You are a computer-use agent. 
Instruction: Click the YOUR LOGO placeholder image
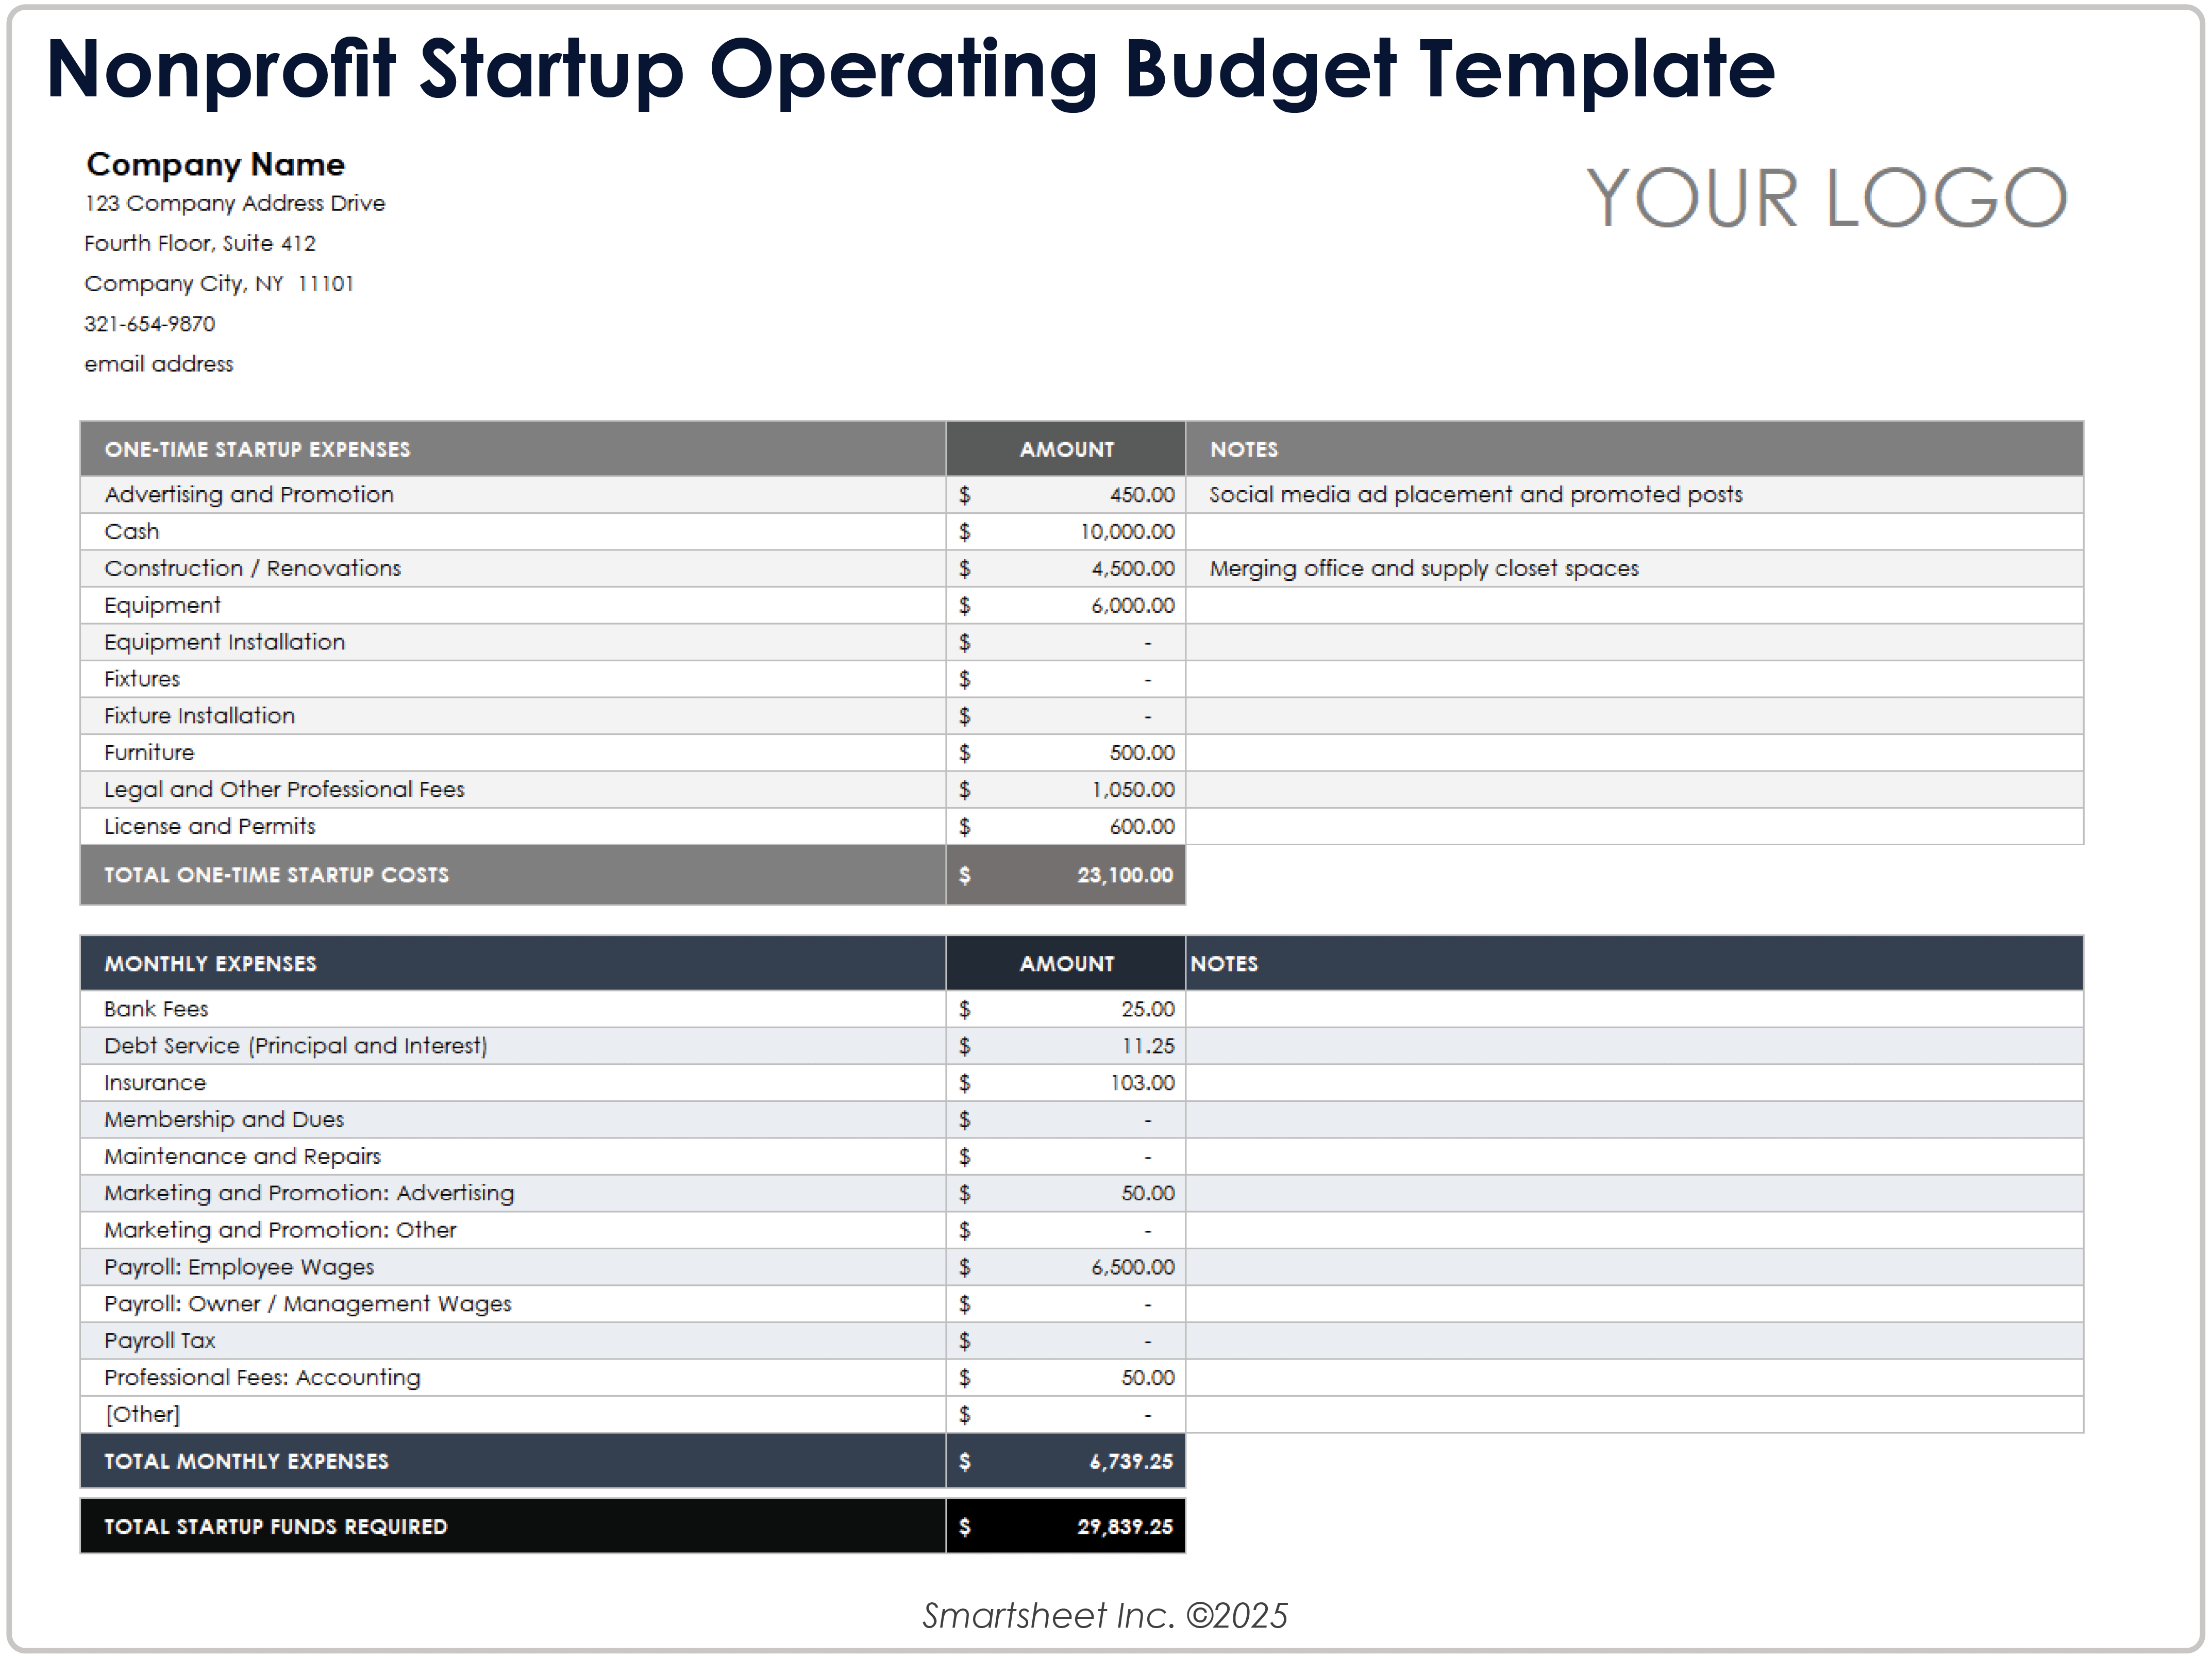(x=1825, y=198)
